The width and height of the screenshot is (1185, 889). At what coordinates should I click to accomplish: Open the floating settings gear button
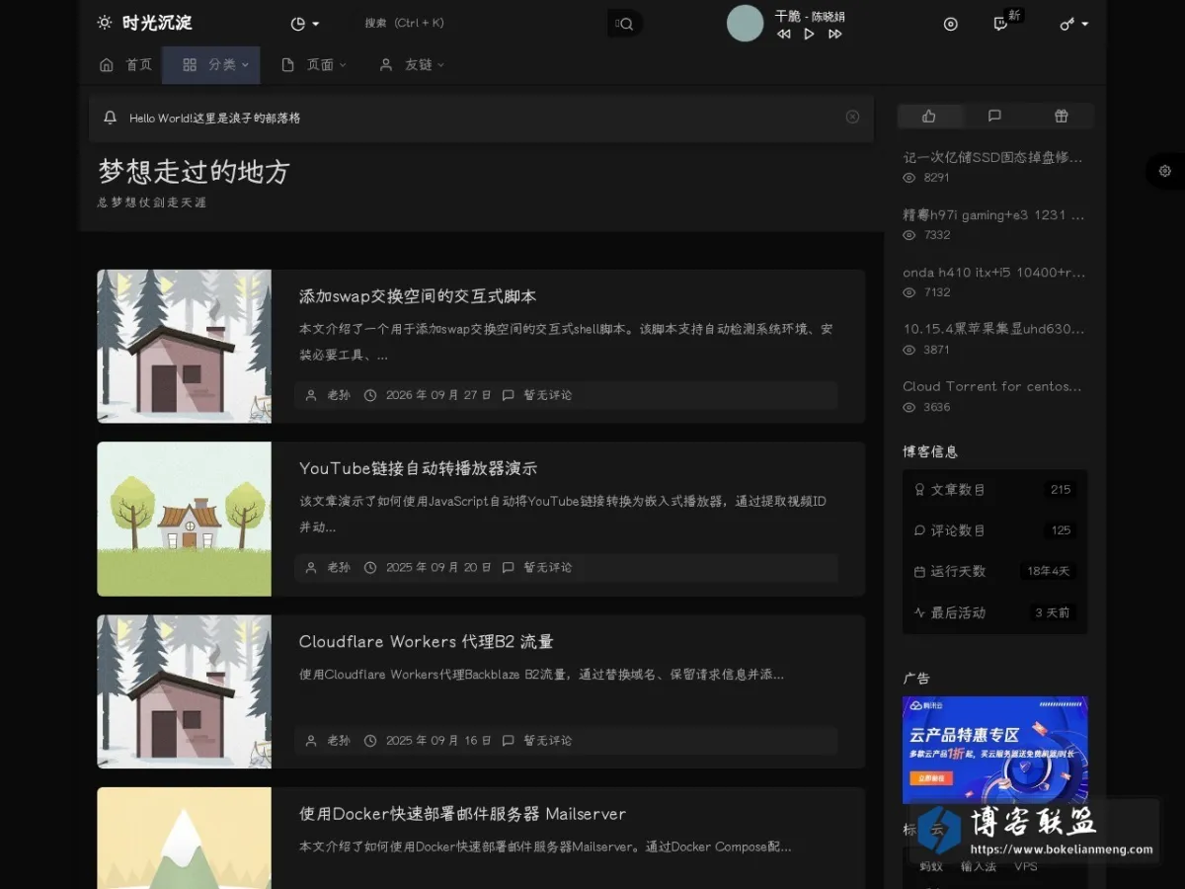tap(1165, 171)
